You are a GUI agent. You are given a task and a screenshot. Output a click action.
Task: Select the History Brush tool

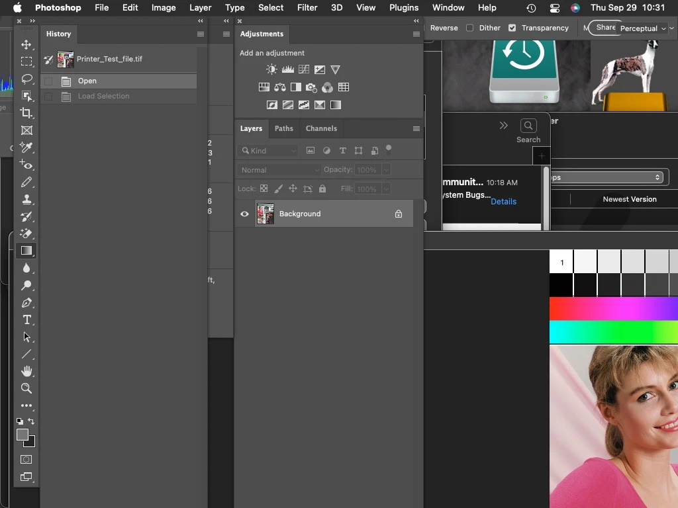26,216
